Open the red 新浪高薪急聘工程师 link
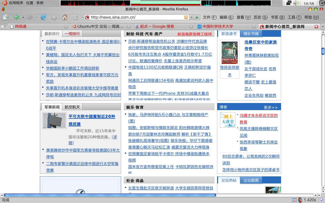This screenshot has width=325, height=203. (x=194, y=34)
